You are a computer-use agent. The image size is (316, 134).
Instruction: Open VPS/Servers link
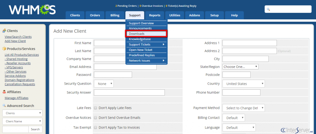(x=14, y=67)
